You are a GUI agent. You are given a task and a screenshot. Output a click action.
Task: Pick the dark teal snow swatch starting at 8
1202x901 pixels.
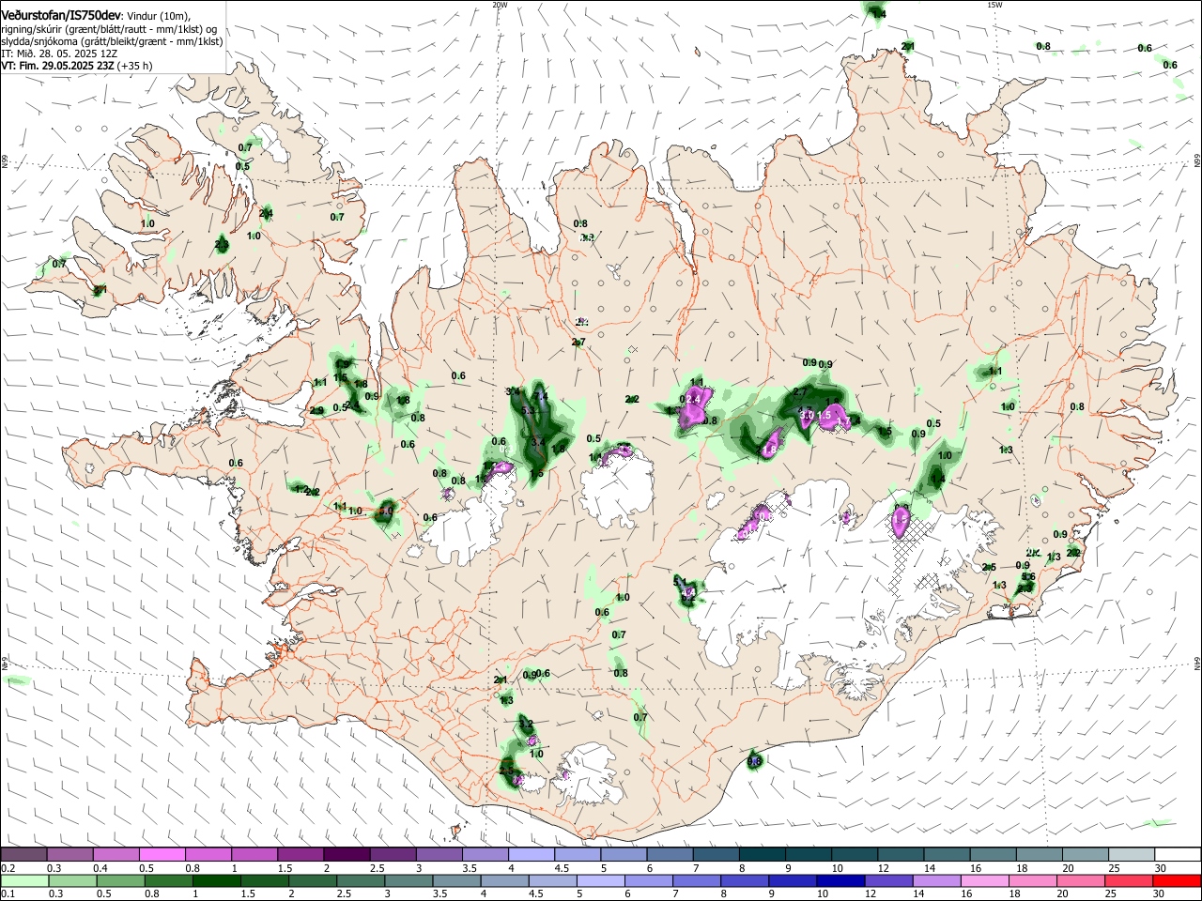point(762,855)
